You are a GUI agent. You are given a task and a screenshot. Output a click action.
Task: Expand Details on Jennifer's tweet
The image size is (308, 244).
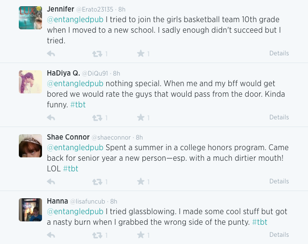(x=279, y=53)
